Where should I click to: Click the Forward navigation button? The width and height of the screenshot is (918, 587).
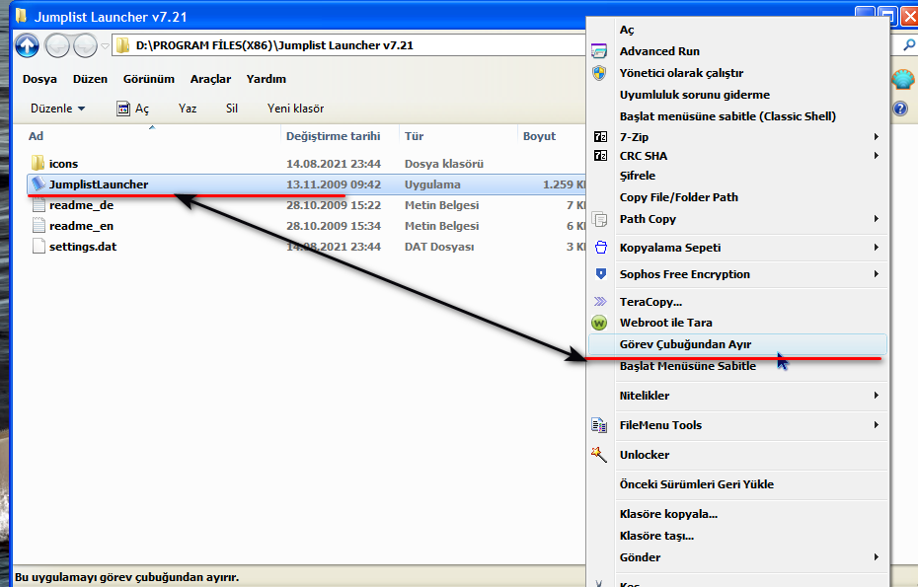pos(86,45)
